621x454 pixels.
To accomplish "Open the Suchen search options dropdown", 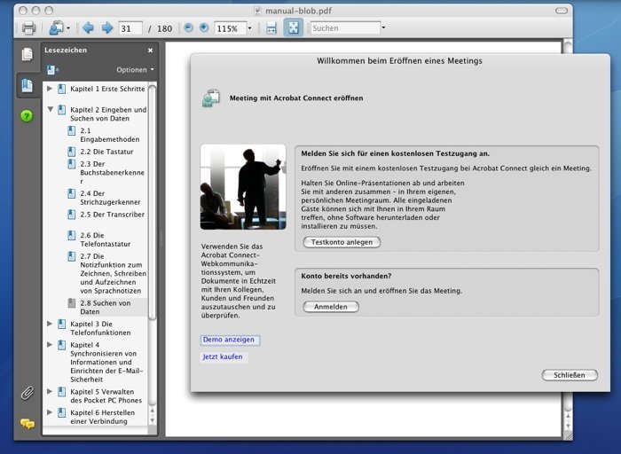I will tap(383, 27).
